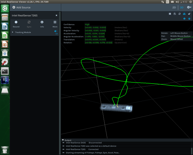Start recording with the Record button
Viewport: 193px width, 155px height.
(x=16, y=24)
